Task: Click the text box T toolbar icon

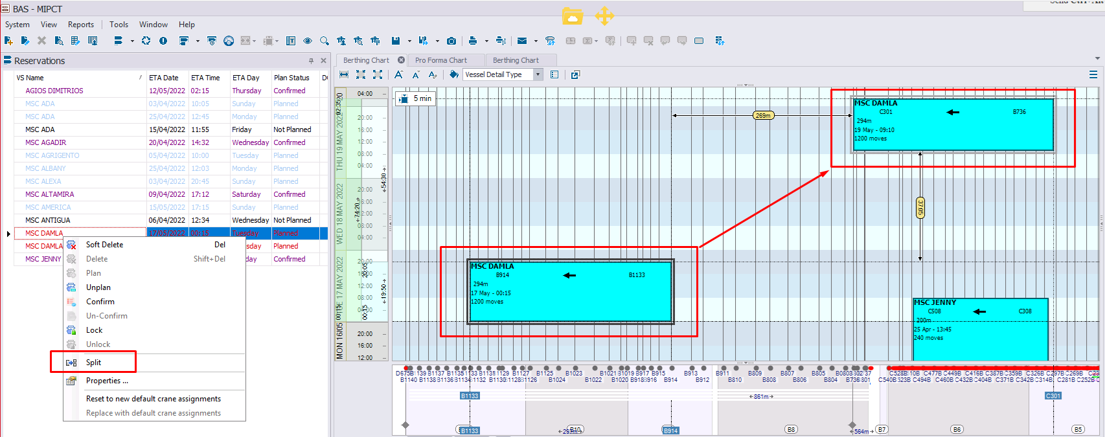Action: (x=291, y=41)
